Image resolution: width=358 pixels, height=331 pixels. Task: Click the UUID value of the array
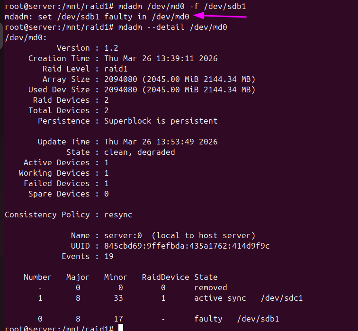coord(187,246)
